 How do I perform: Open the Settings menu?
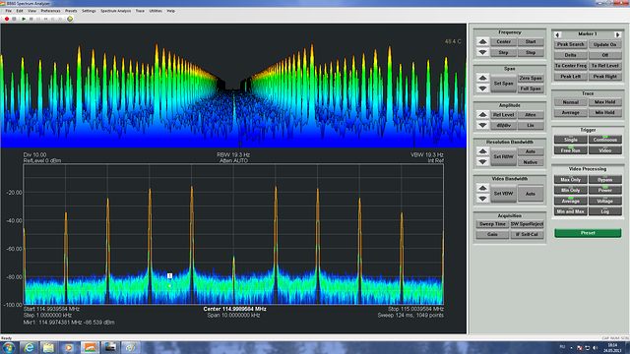[89, 11]
